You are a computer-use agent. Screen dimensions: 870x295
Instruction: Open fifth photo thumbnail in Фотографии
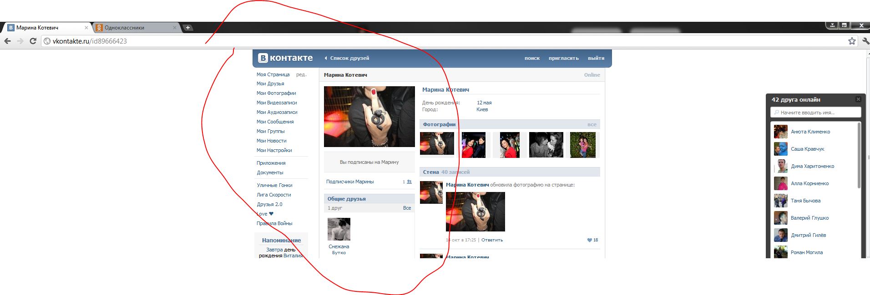point(583,145)
